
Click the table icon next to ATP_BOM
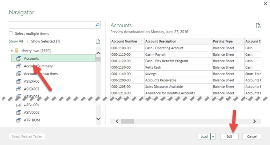pyautogui.click(x=19, y=120)
